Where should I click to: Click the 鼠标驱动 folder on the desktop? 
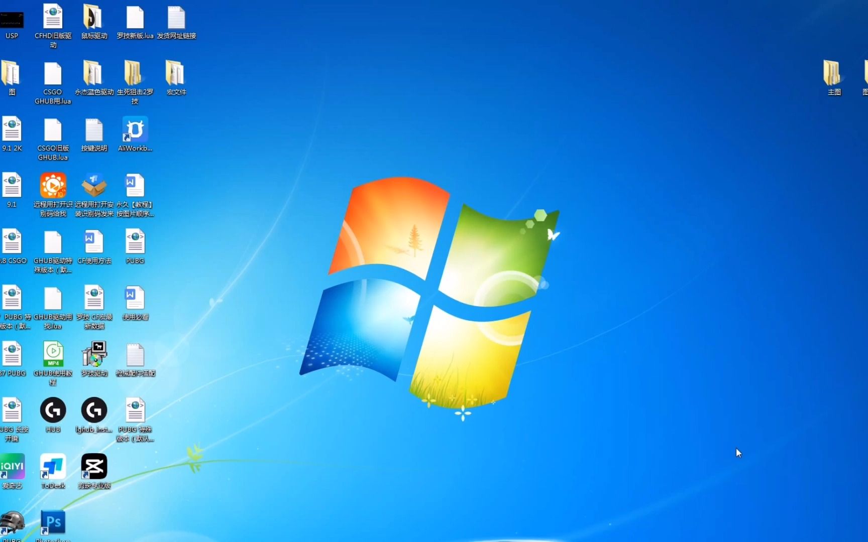pos(93,17)
